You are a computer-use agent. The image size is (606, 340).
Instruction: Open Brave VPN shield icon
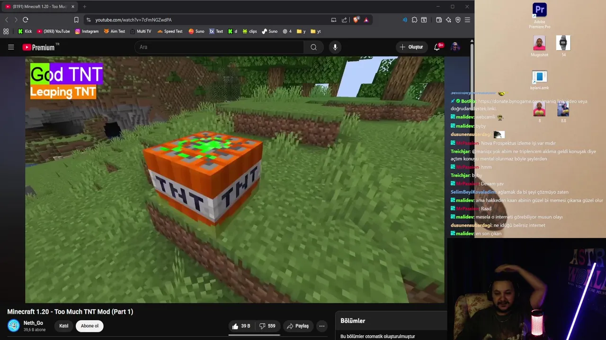(x=458, y=20)
